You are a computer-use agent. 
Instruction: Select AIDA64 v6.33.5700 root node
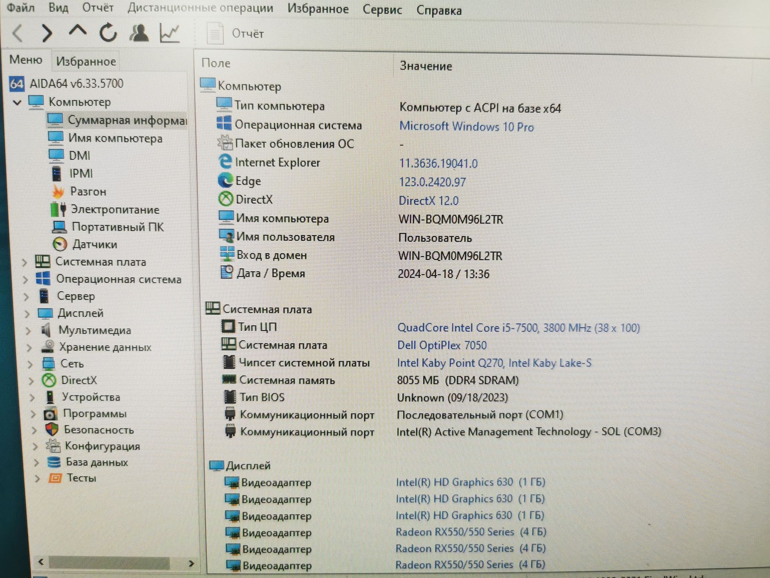(x=67, y=84)
